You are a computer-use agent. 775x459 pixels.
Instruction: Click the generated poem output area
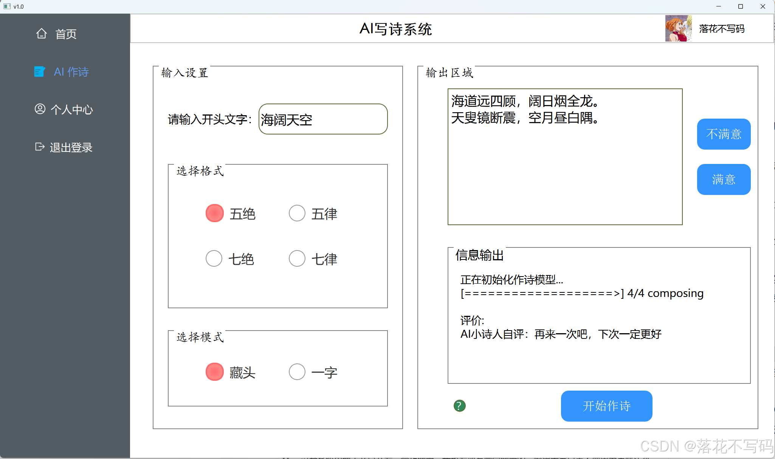[565, 156]
